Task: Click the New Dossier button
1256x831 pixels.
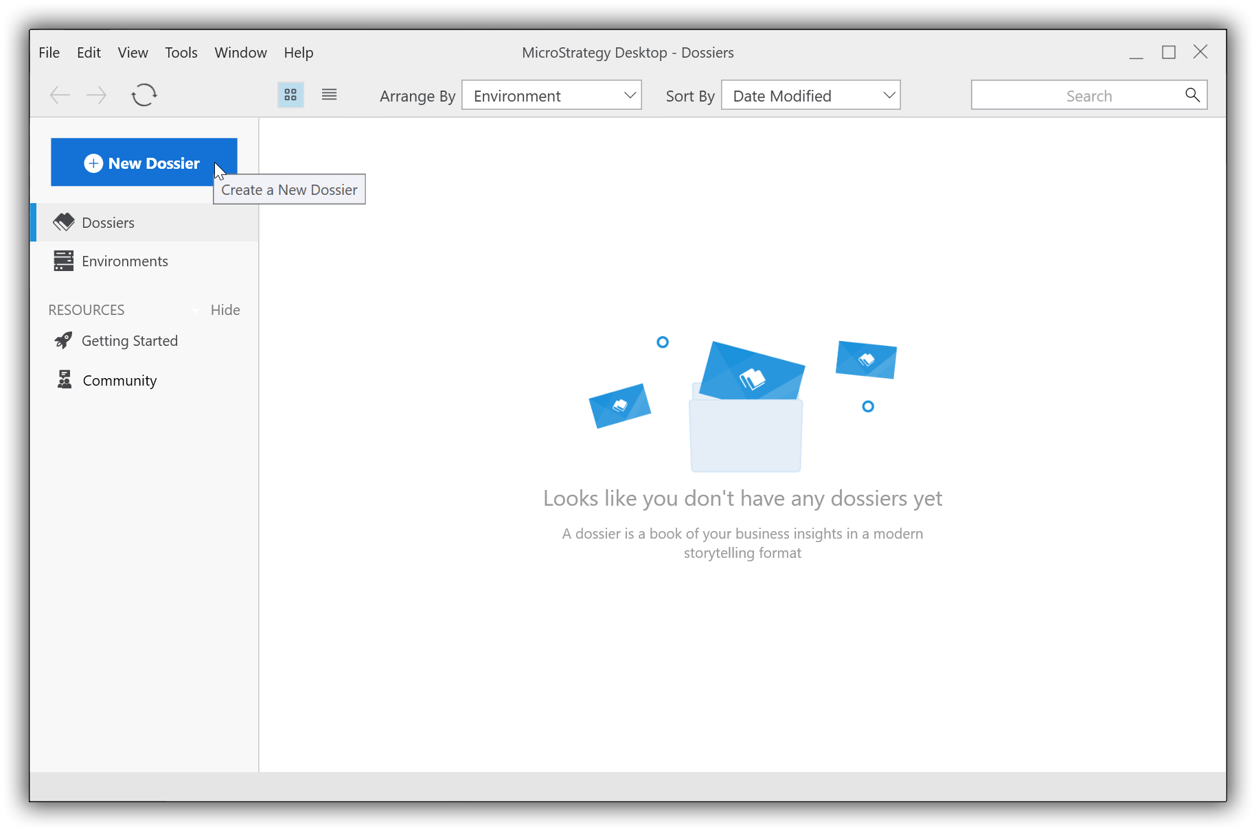Action: tap(144, 163)
